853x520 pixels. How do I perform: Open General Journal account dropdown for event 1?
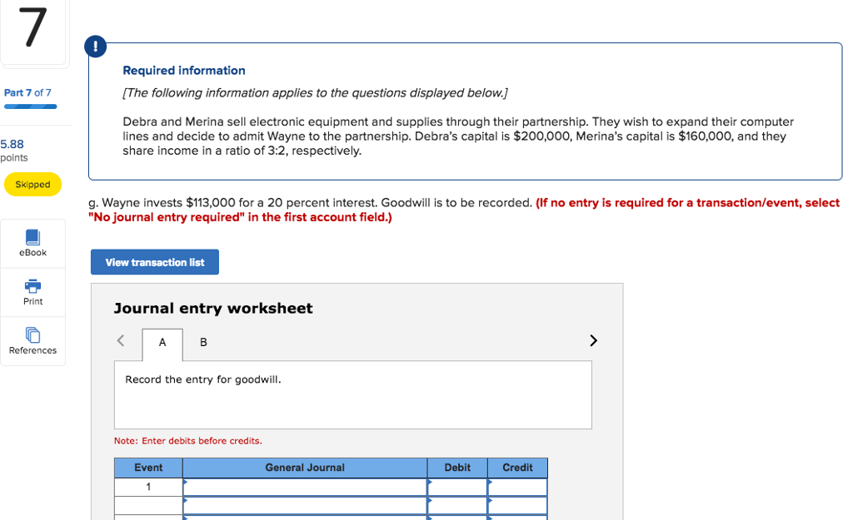(x=305, y=488)
